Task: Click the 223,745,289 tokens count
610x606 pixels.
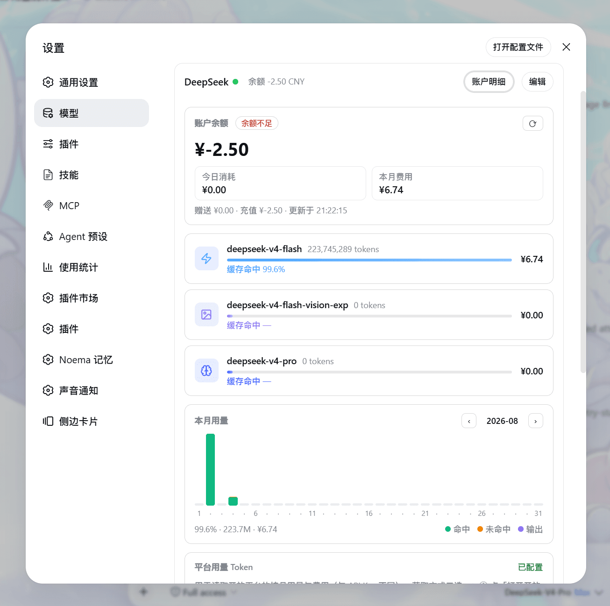Action: (x=343, y=249)
